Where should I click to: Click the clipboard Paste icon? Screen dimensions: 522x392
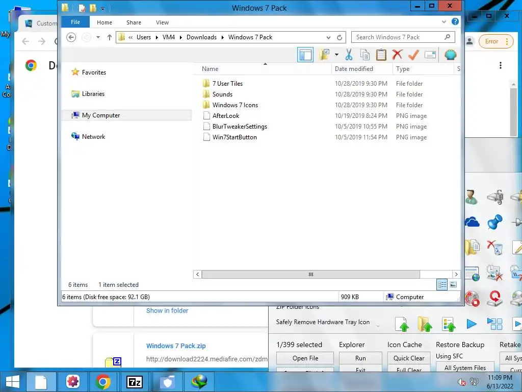pos(381,55)
